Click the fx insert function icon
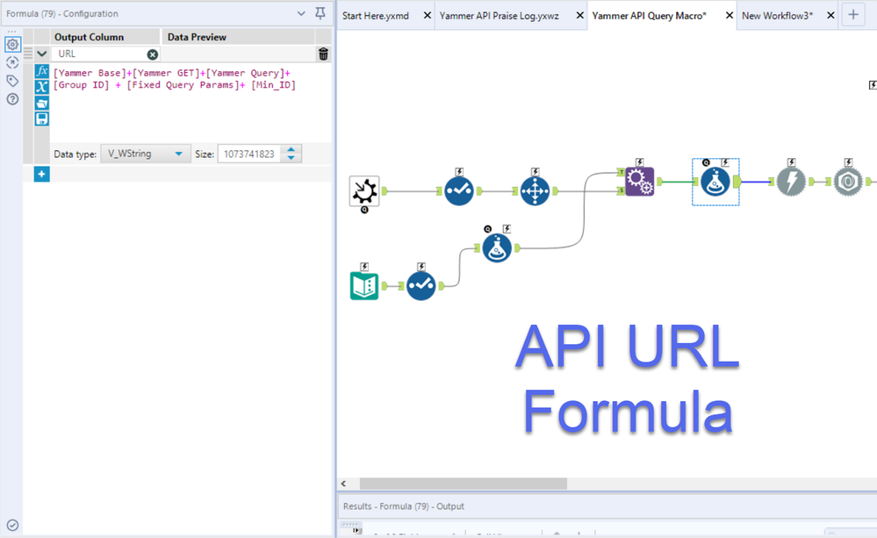Screen dimensions: 877x538 pyautogui.click(x=40, y=71)
